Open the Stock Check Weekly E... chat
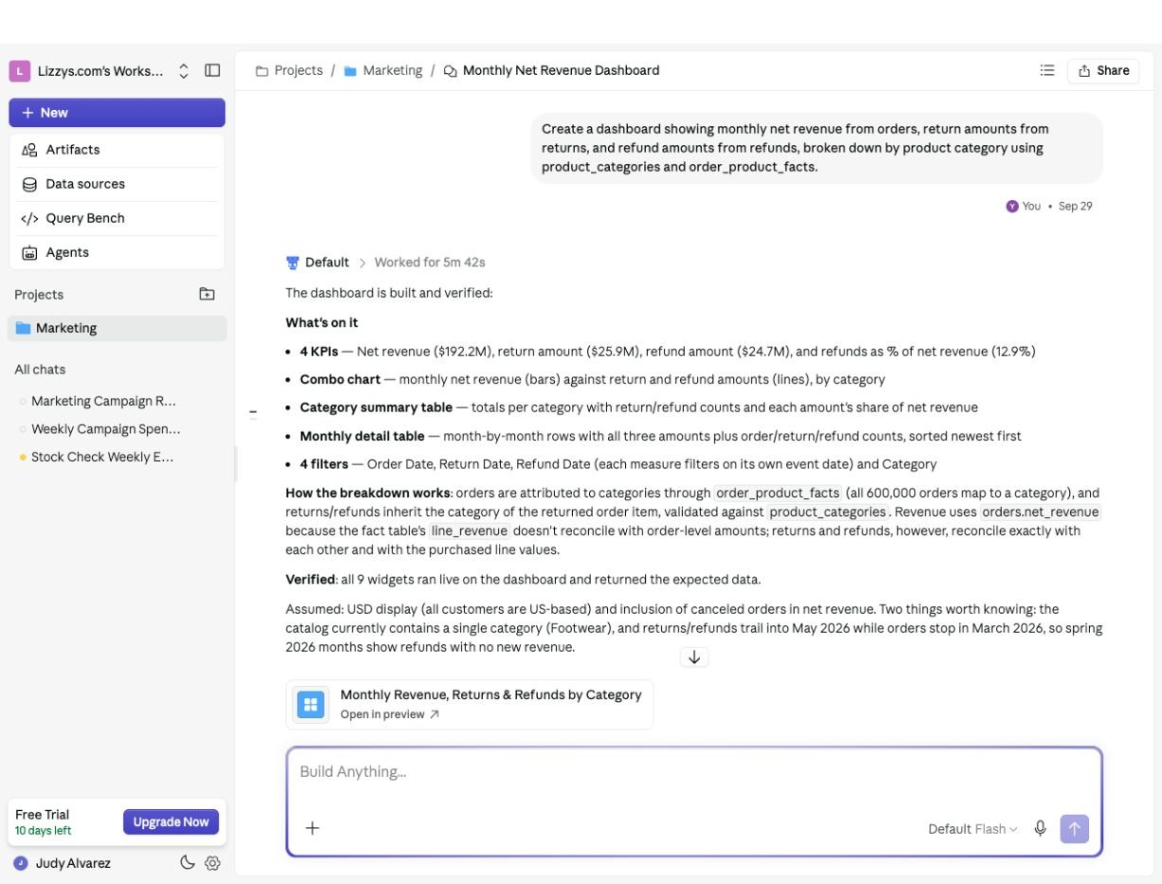 pyautogui.click(x=102, y=457)
